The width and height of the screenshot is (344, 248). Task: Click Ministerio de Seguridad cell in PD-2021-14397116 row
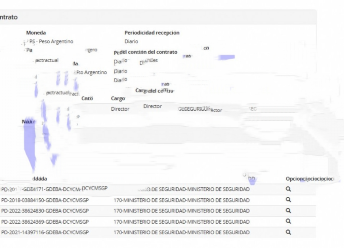pyautogui.click(x=181, y=232)
